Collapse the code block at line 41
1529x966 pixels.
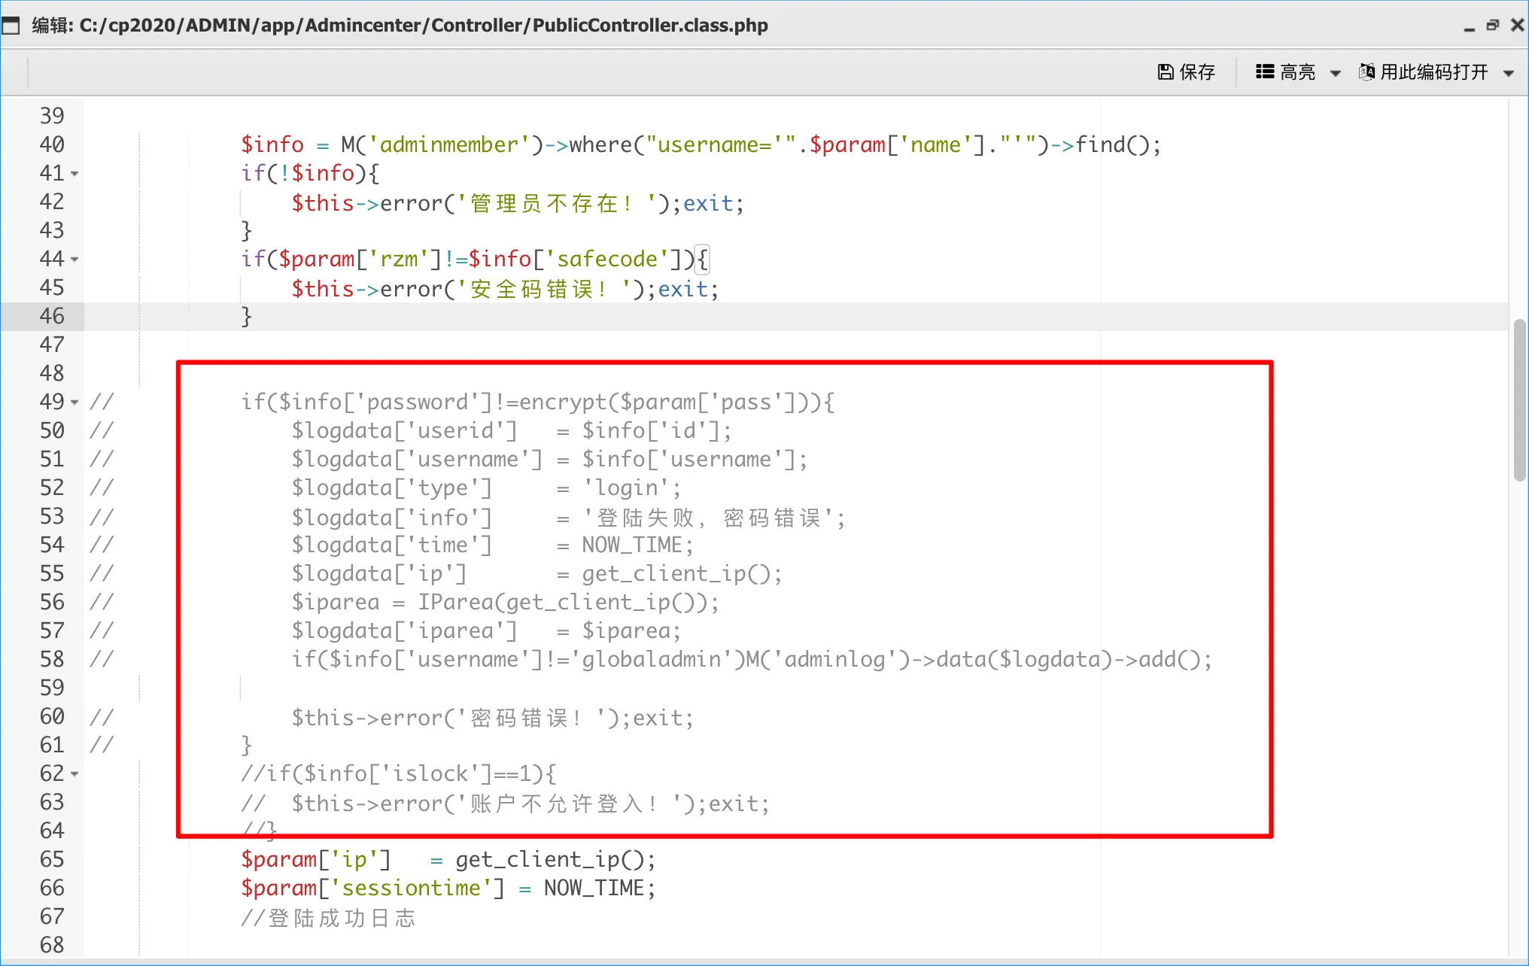point(74,175)
